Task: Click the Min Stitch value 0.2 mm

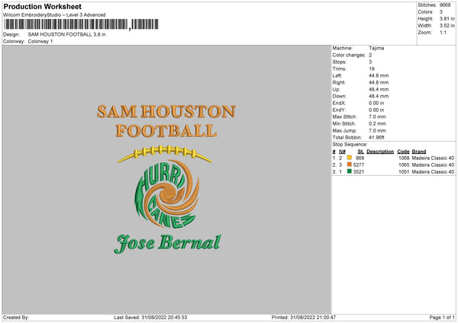Action: [377, 123]
